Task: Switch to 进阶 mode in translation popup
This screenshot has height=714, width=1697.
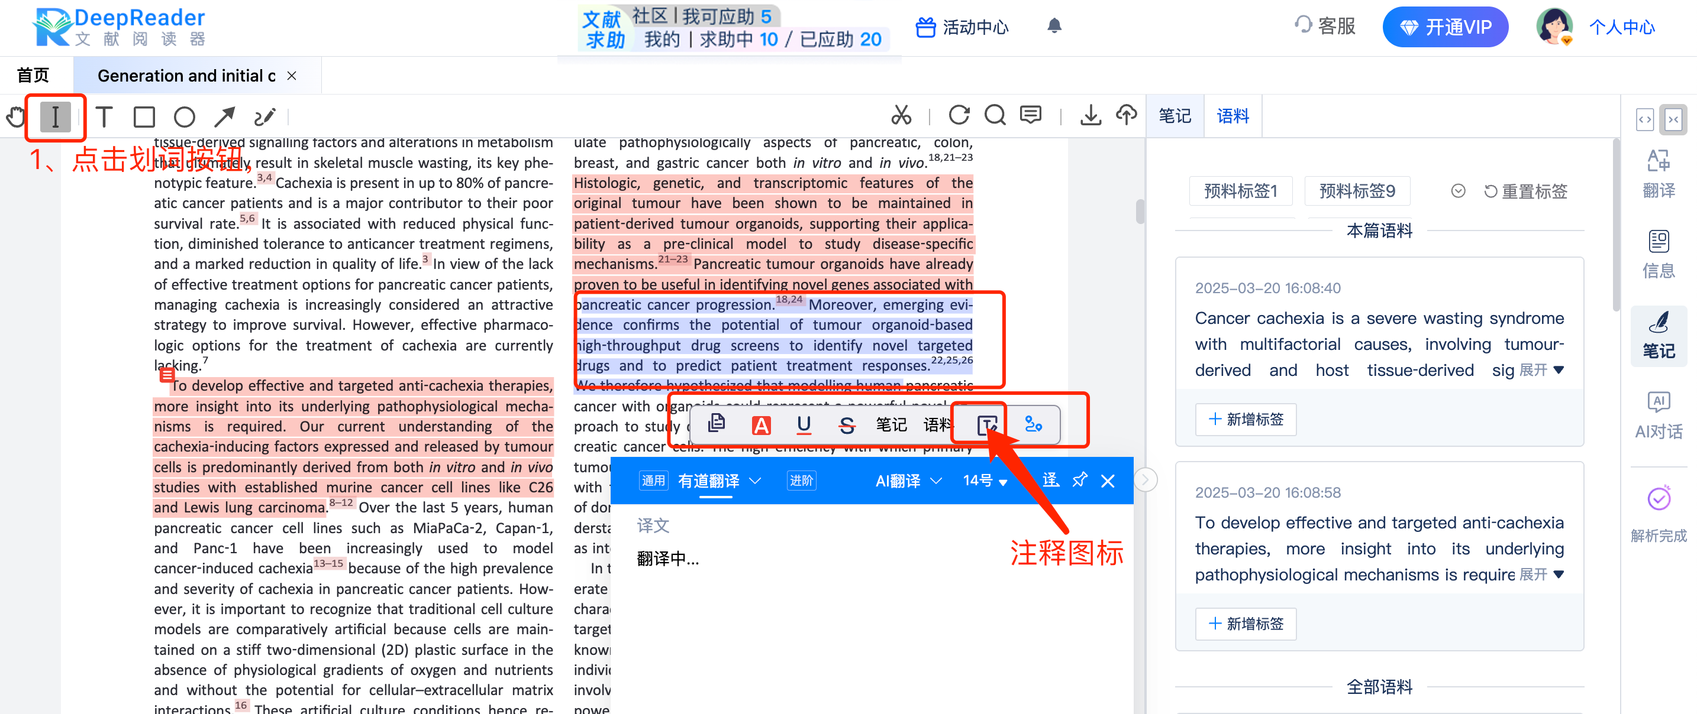Action: tap(801, 481)
